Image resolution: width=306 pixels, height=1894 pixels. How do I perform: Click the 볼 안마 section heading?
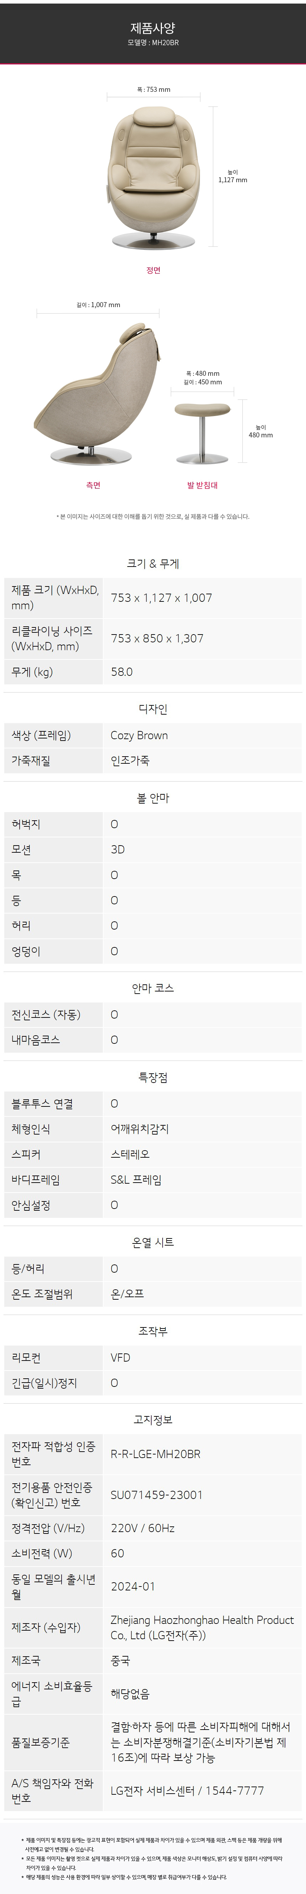click(x=153, y=798)
